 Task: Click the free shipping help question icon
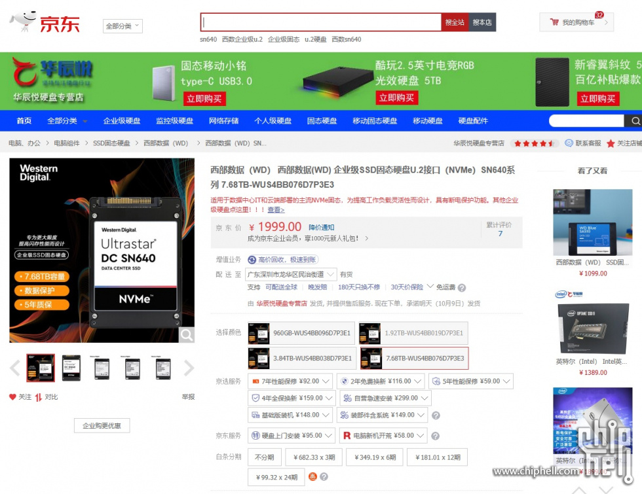(462, 287)
